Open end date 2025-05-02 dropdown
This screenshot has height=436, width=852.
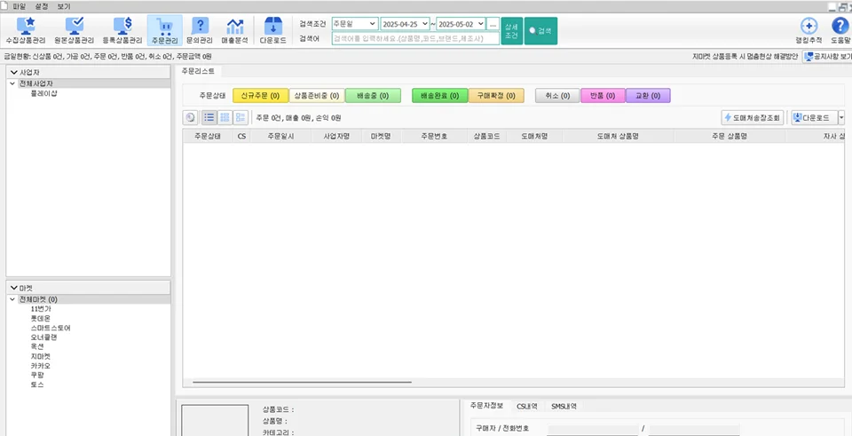[461, 25]
